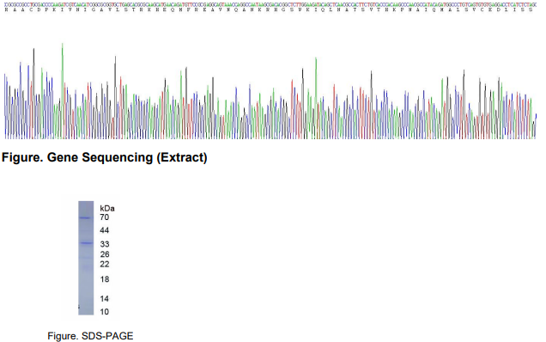Select the kDa unit label
Screen dimensions: 546x342
107,208
